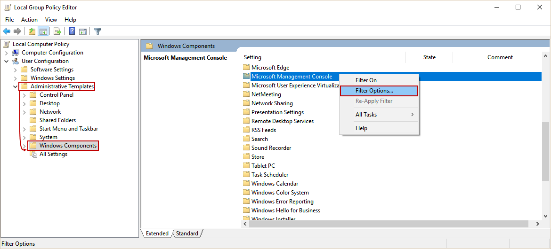Open the Action menu
551x249 pixels.
click(x=29, y=20)
